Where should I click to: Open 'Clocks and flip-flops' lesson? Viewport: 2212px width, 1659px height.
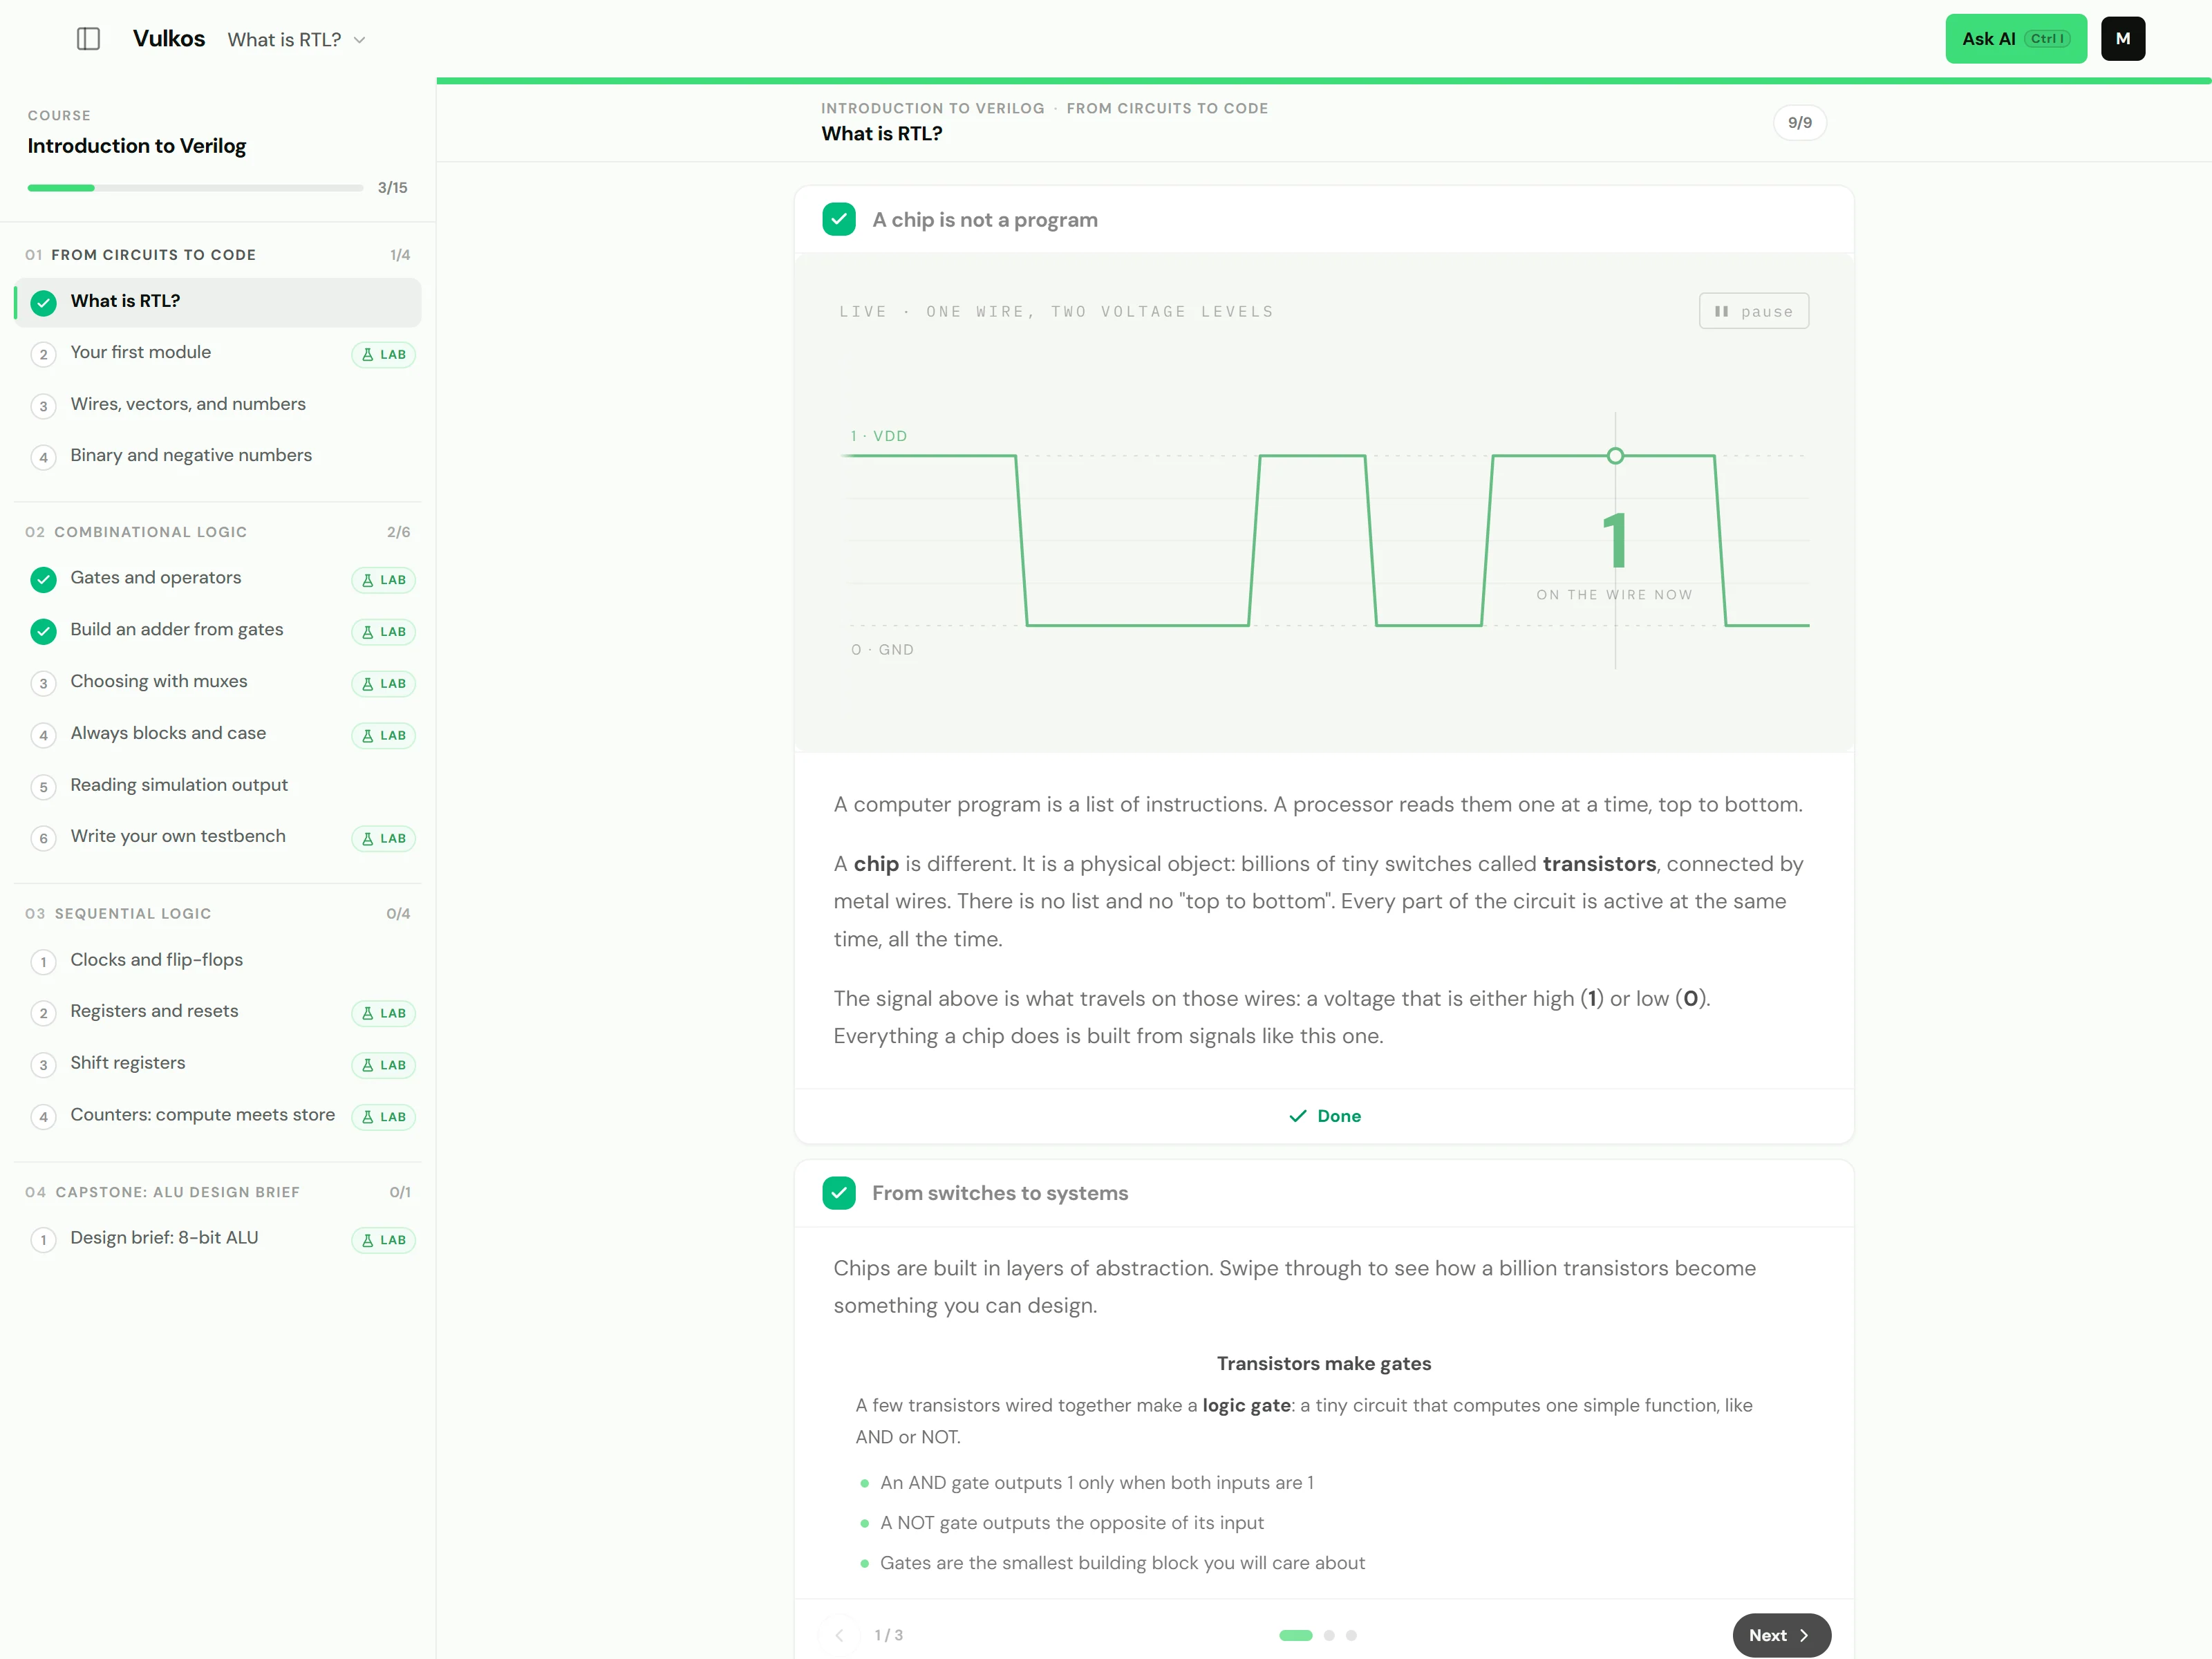[218, 961]
